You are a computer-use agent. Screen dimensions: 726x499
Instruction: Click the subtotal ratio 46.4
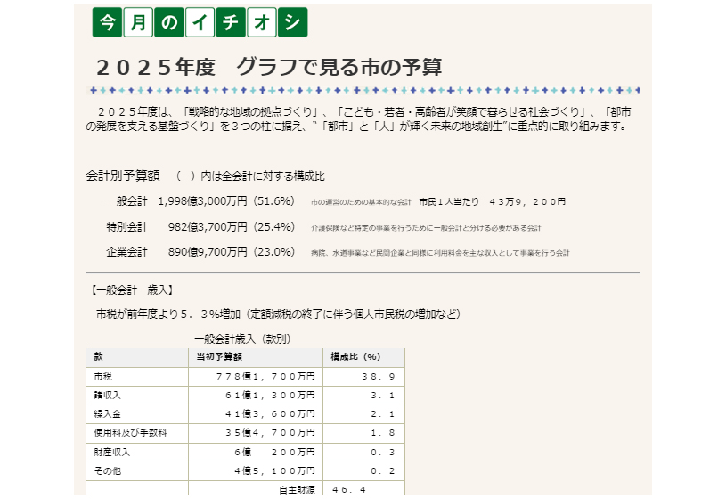pos(348,490)
